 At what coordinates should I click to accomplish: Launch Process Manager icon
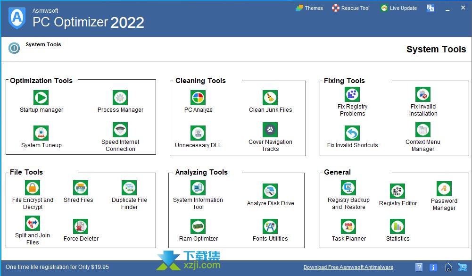(120, 98)
